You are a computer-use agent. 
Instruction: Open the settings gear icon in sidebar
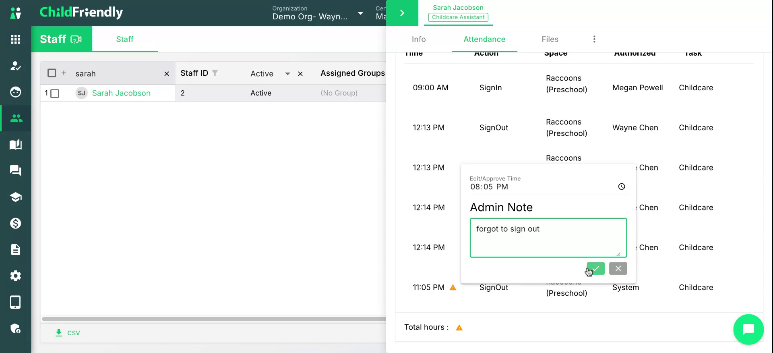(x=15, y=276)
